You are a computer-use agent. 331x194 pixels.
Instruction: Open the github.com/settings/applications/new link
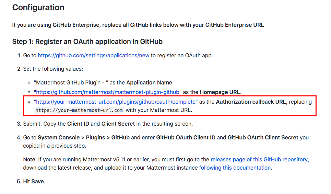(x=94, y=56)
